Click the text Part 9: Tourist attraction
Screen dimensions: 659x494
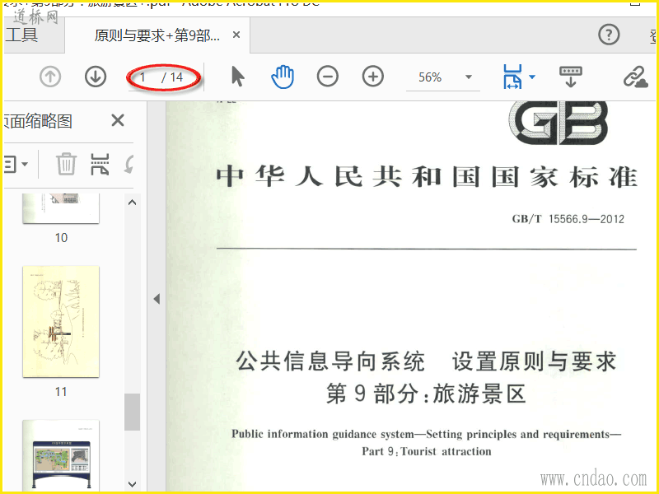point(427,451)
